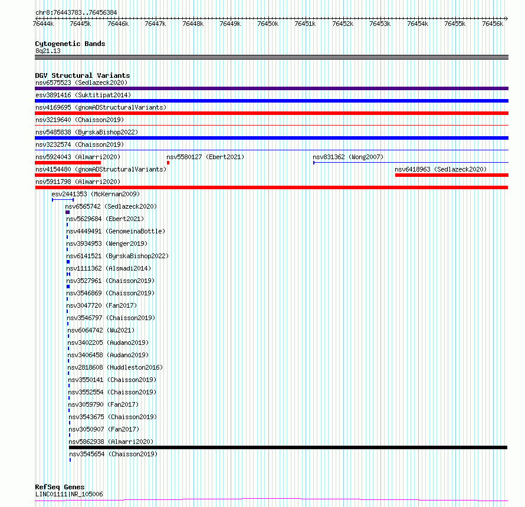Image resolution: width=525 pixels, height=507 pixels.
Task: Click the 76450k ruler tick label
Action: 268,24
